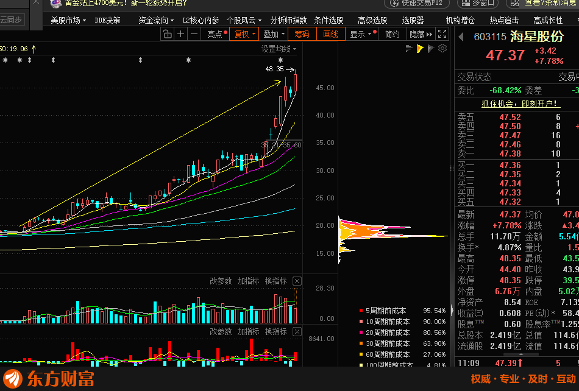Viewport: 579px width, 391px height.
Task: Click the expand handle beside 5周期前成本 legend
Action: 451,310
